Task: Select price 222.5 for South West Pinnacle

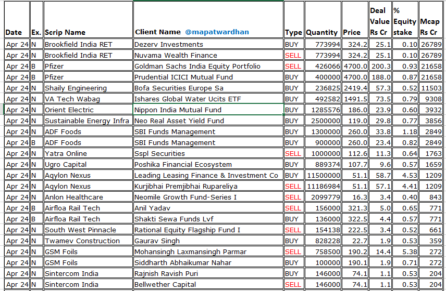Action: point(355,230)
